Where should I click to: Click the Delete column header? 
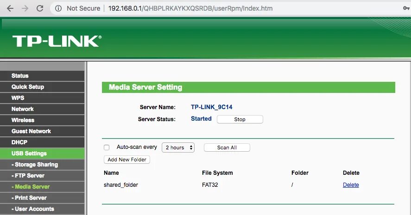coord(351,173)
